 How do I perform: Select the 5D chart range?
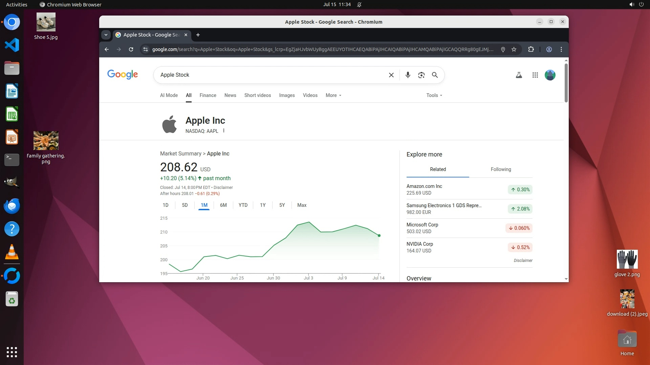pos(185,205)
